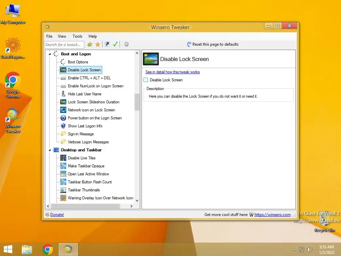Select Enable CTRL + ALT + DEL item

89,78
